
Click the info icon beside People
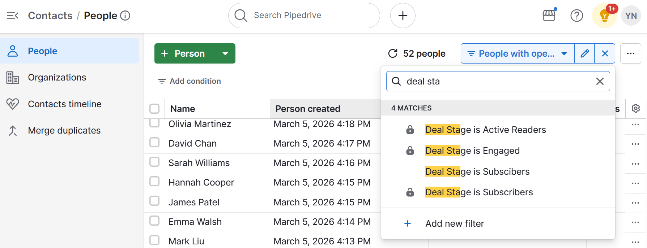(x=125, y=16)
